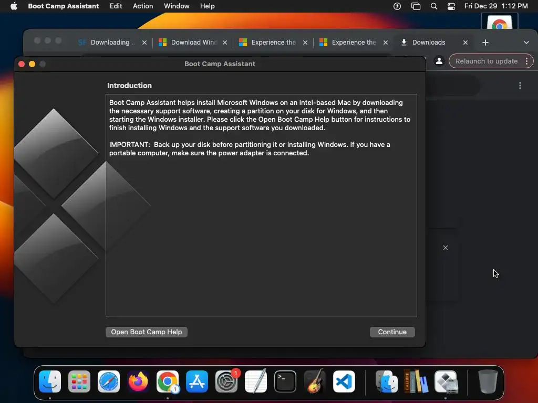The width and height of the screenshot is (538, 403).
Task: Minimize the Boot Camp Assistant window
Action: click(x=32, y=64)
